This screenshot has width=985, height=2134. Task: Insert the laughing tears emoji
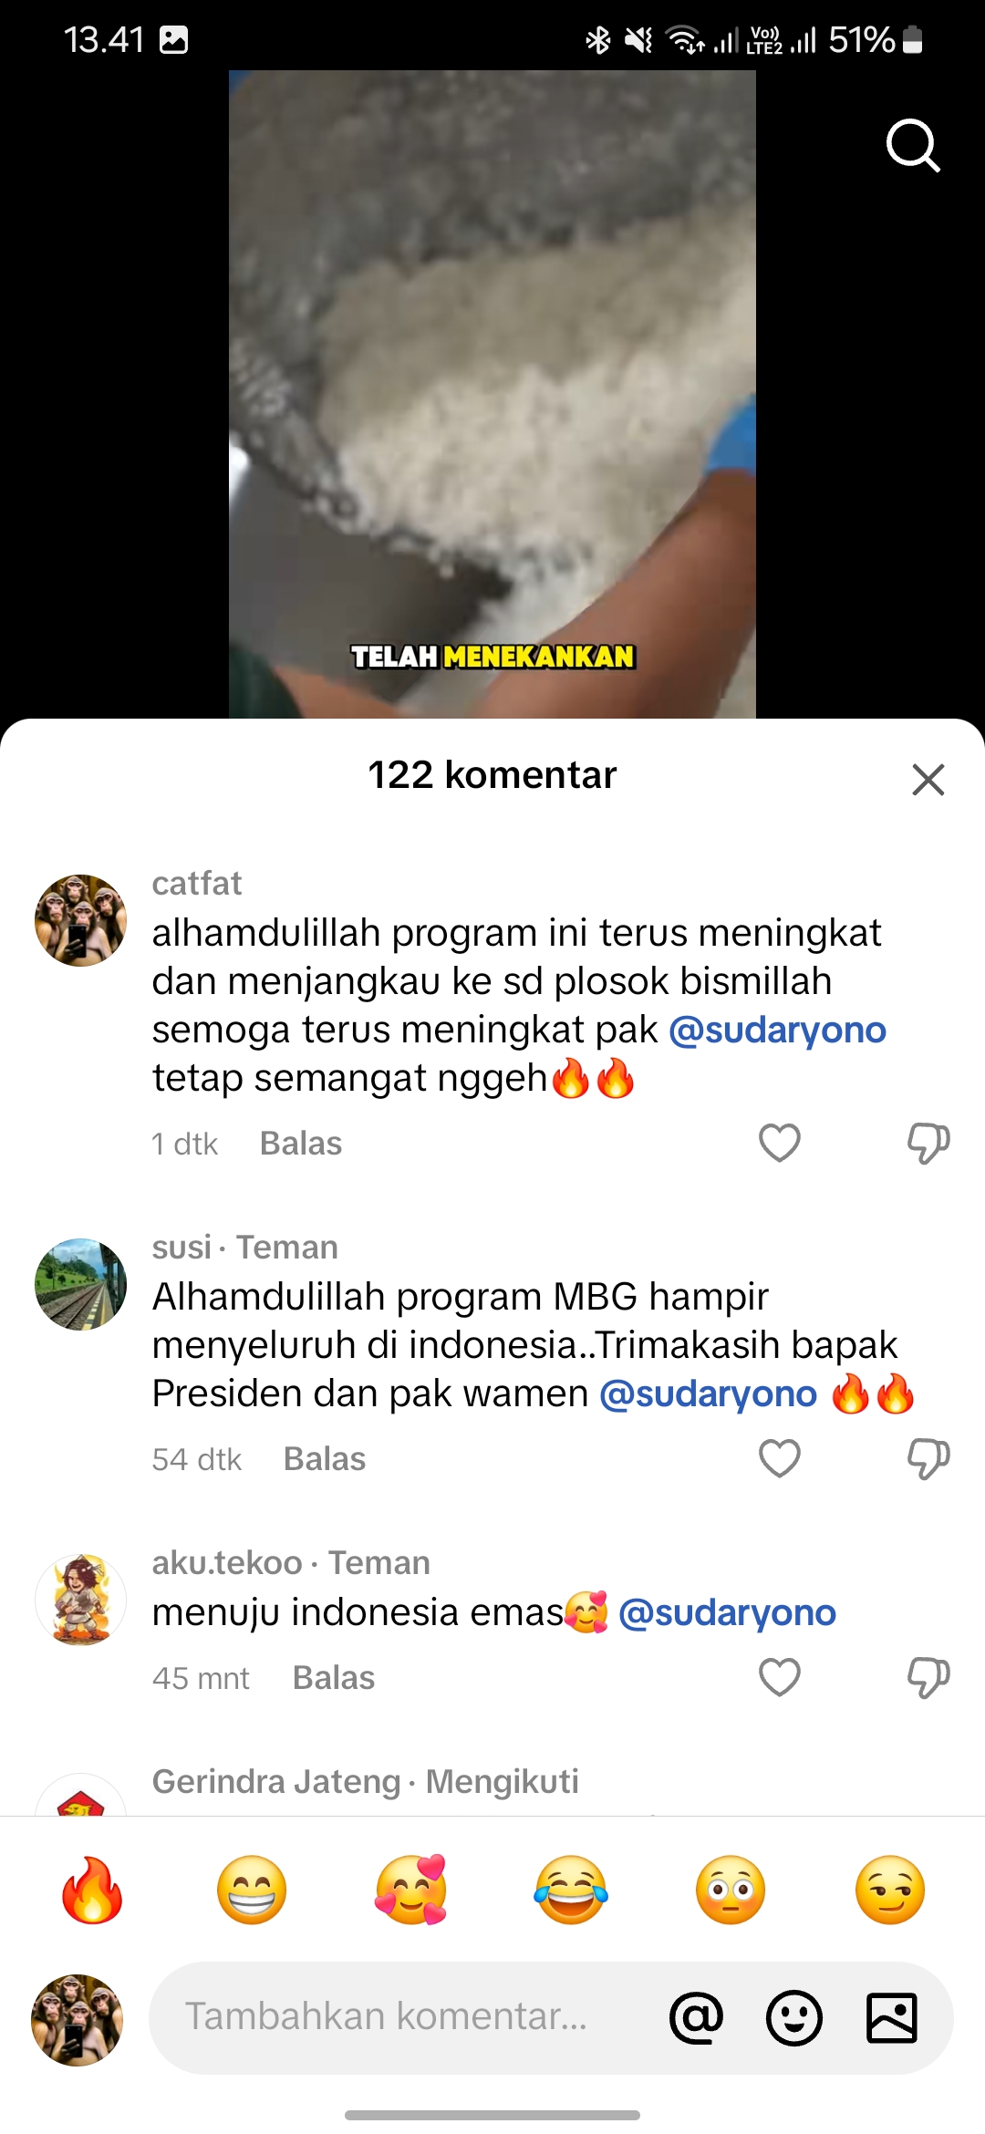click(571, 1890)
